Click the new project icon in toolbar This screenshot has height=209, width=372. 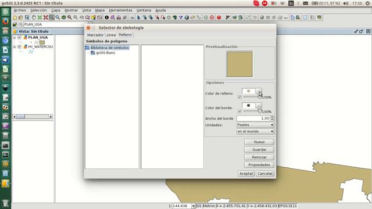pyautogui.click(x=15, y=17)
